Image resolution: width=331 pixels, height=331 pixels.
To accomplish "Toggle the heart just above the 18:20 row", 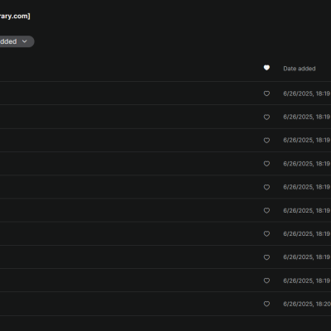I will tap(266, 281).
